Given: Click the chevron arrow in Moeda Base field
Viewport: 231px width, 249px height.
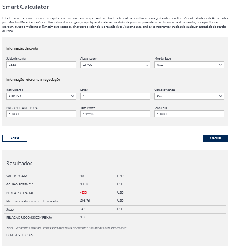Looking at the screenshot, I should click(x=221, y=65).
